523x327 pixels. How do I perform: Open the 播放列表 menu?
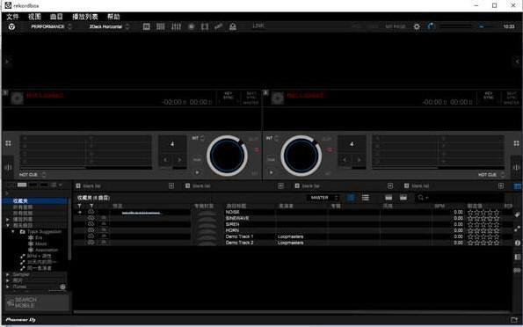coord(85,17)
